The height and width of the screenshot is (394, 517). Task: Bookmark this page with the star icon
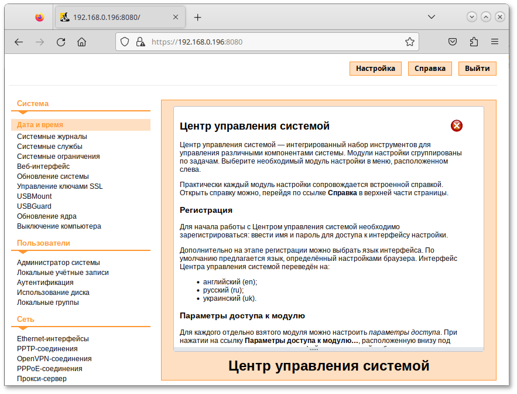pyautogui.click(x=410, y=42)
